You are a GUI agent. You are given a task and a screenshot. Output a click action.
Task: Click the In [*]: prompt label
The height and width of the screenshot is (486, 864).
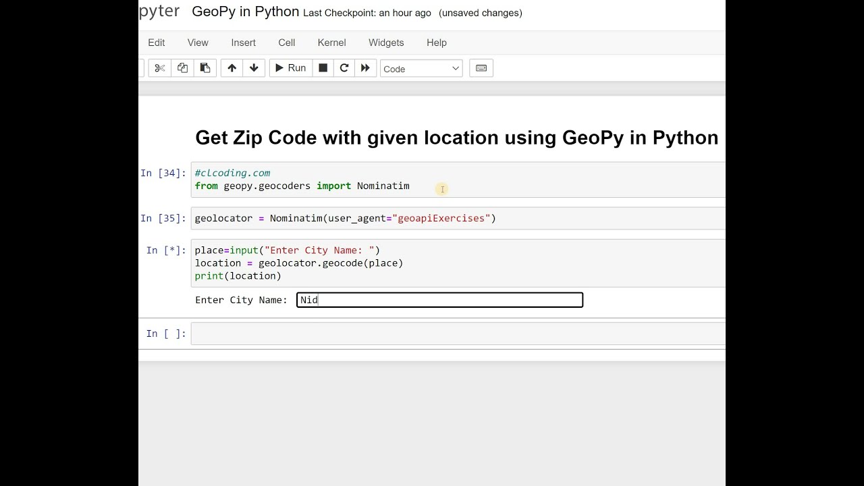pos(166,250)
